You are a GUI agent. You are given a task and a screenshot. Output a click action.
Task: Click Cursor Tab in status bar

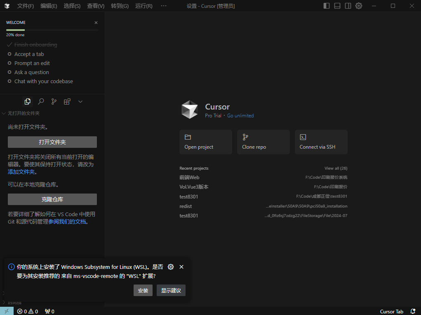tap(391, 312)
